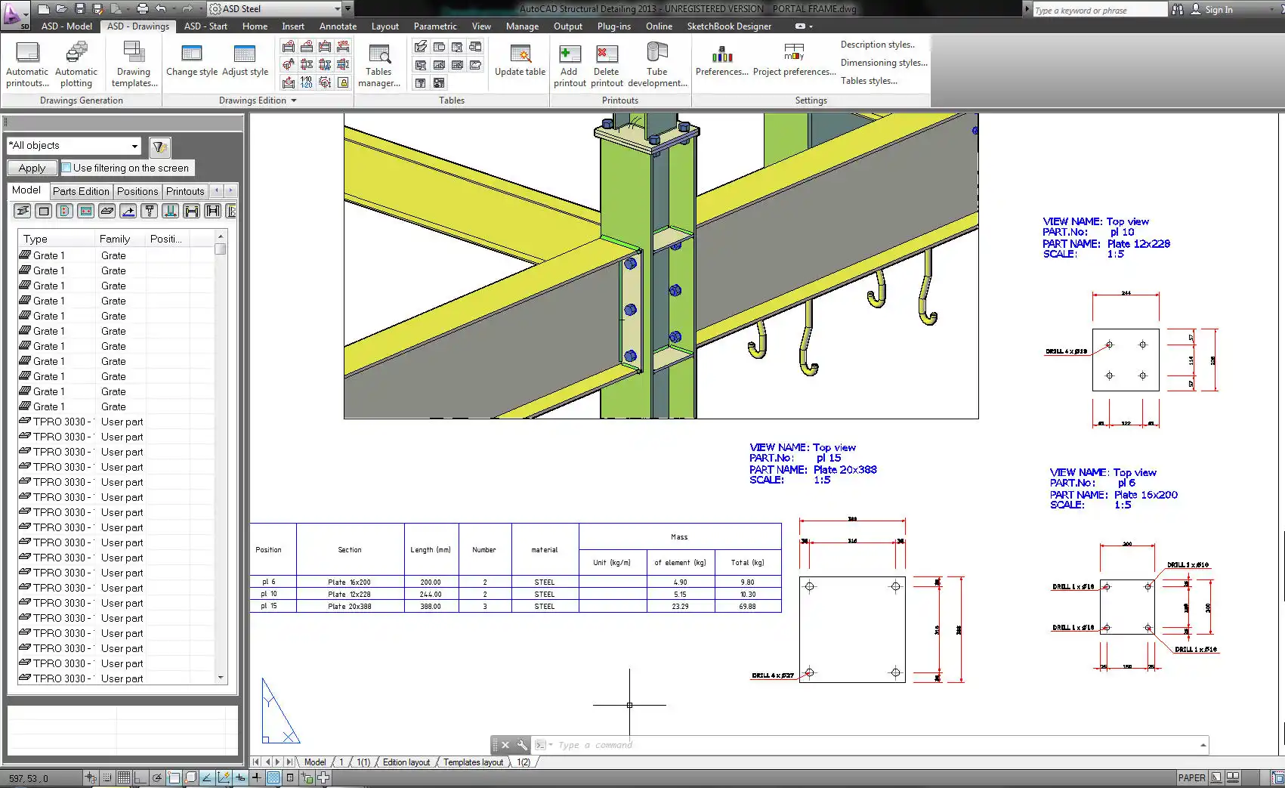The image size is (1285, 788).
Task: Click the Change style icon
Action: [x=192, y=60]
